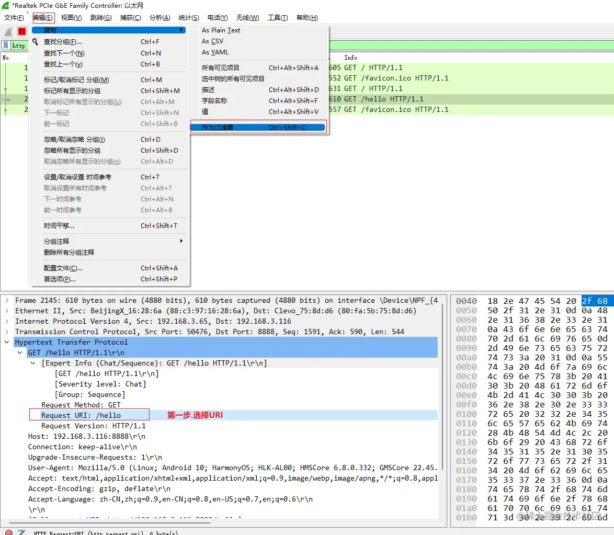This screenshot has width=614, height=535.
Task: Click the filter bookmark icon
Action: click(6, 45)
